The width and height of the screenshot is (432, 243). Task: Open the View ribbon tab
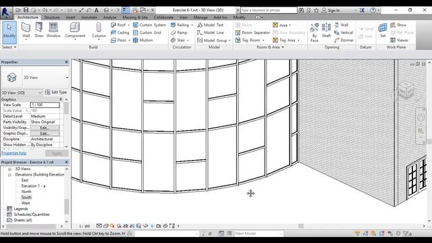pyautogui.click(x=183, y=18)
